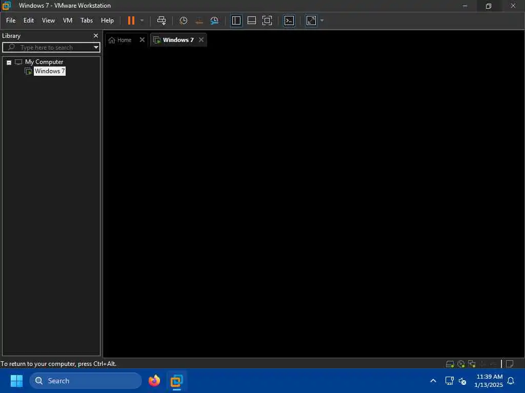Screen dimensions: 525x393
Task: Revert the VM to its previous snapshot
Action: click(x=199, y=20)
